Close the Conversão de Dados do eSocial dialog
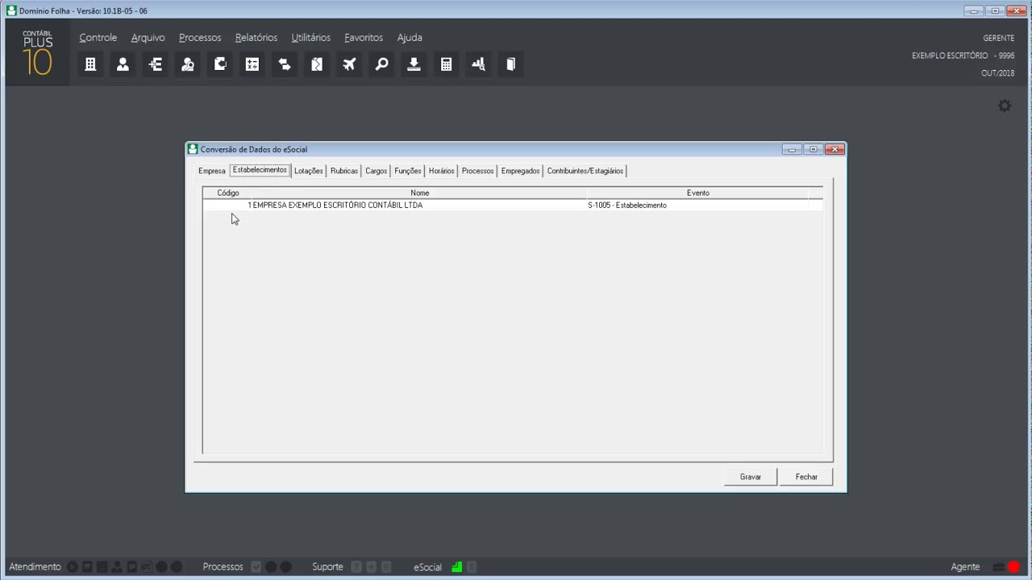 (x=835, y=149)
